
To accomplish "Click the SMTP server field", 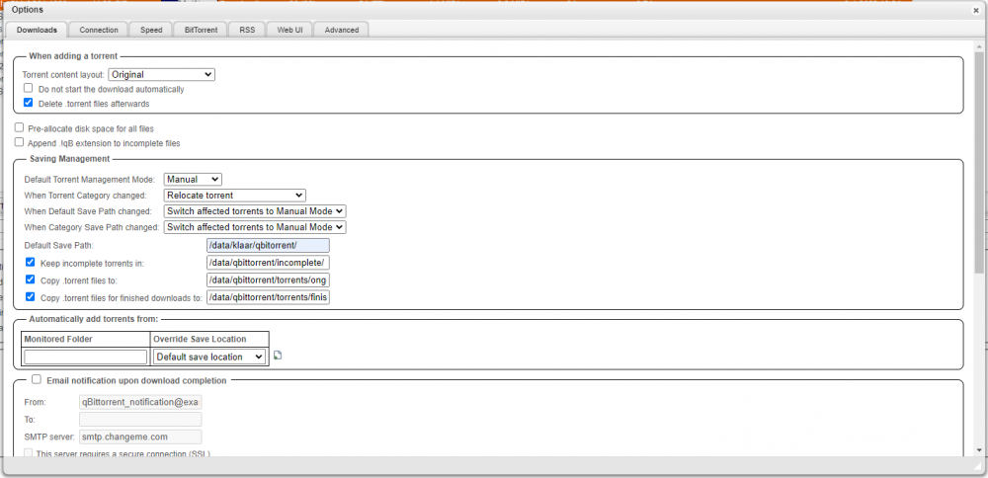I will [x=140, y=437].
